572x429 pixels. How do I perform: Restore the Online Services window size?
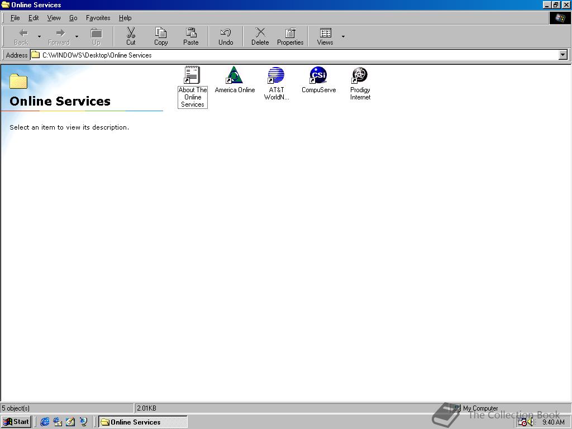pyautogui.click(x=555, y=4)
